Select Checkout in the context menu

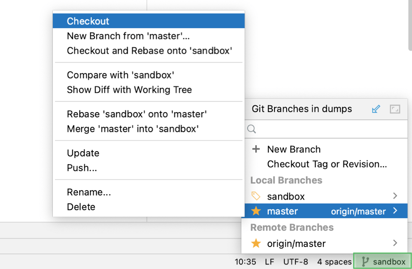click(149, 21)
